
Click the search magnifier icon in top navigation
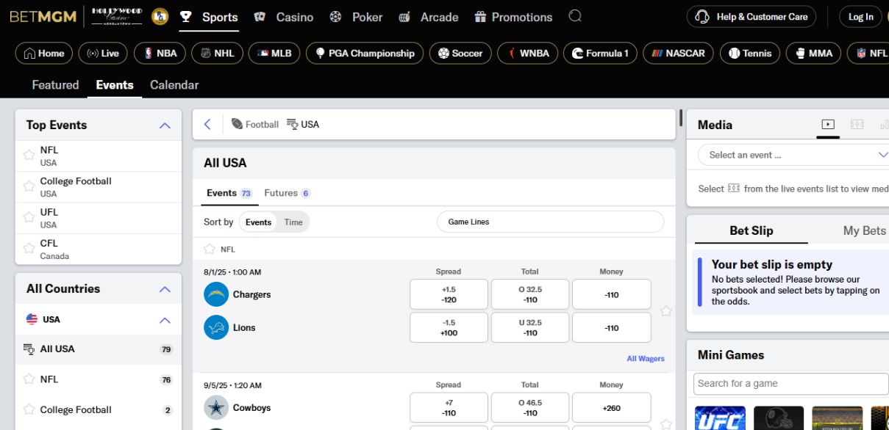[x=575, y=16]
